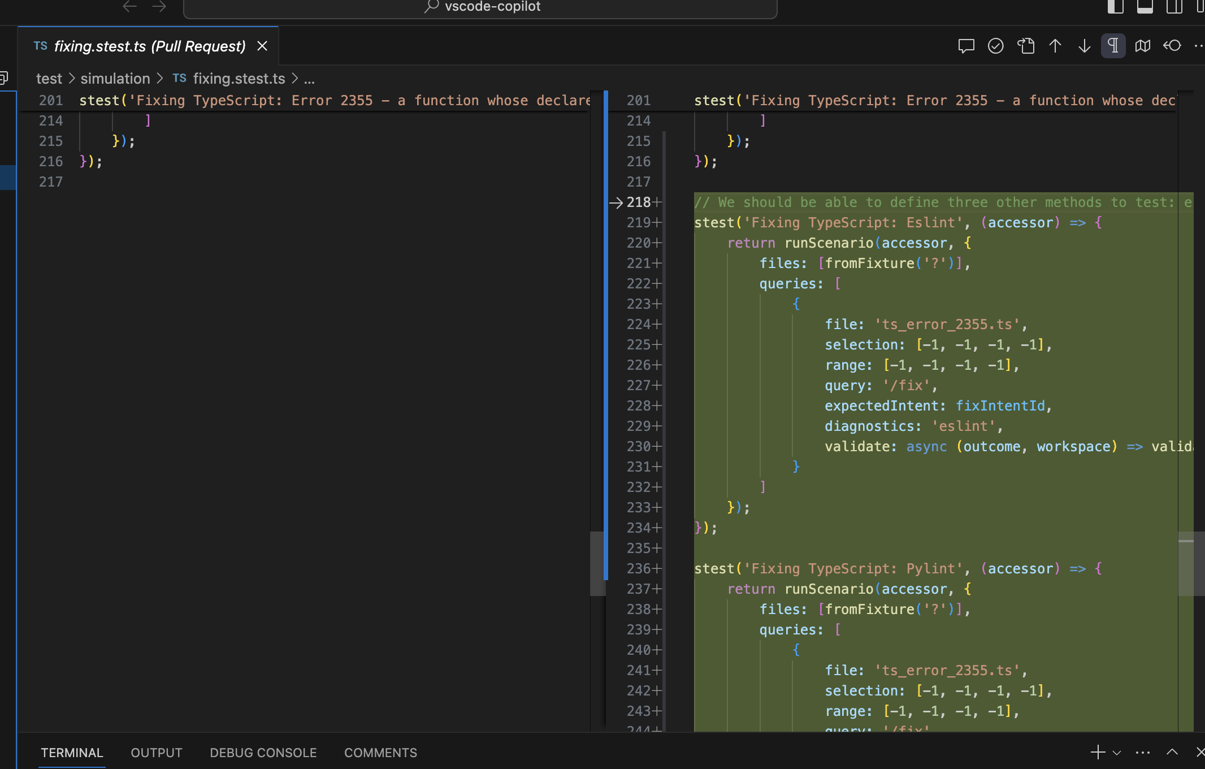Click sticky scroll line 201 in left editor
1205x769 pixels.
pyautogui.click(x=305, y=101)
